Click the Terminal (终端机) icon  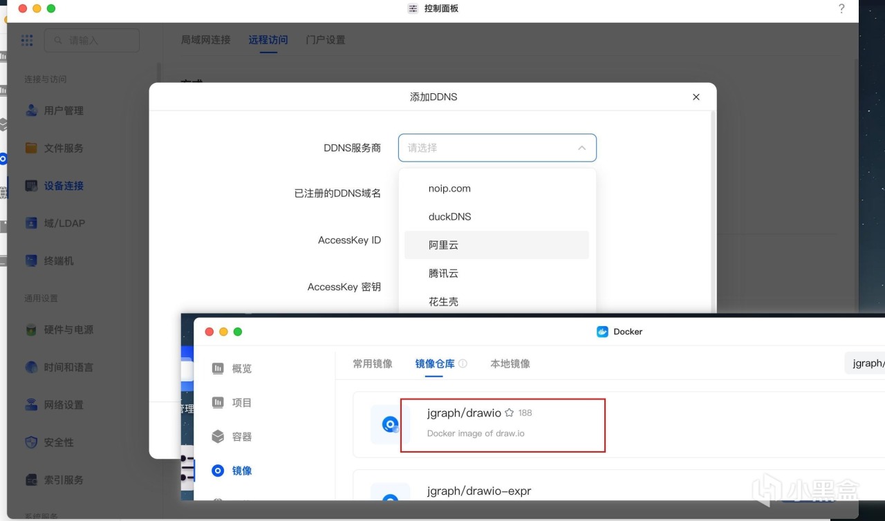coord(31,260)
